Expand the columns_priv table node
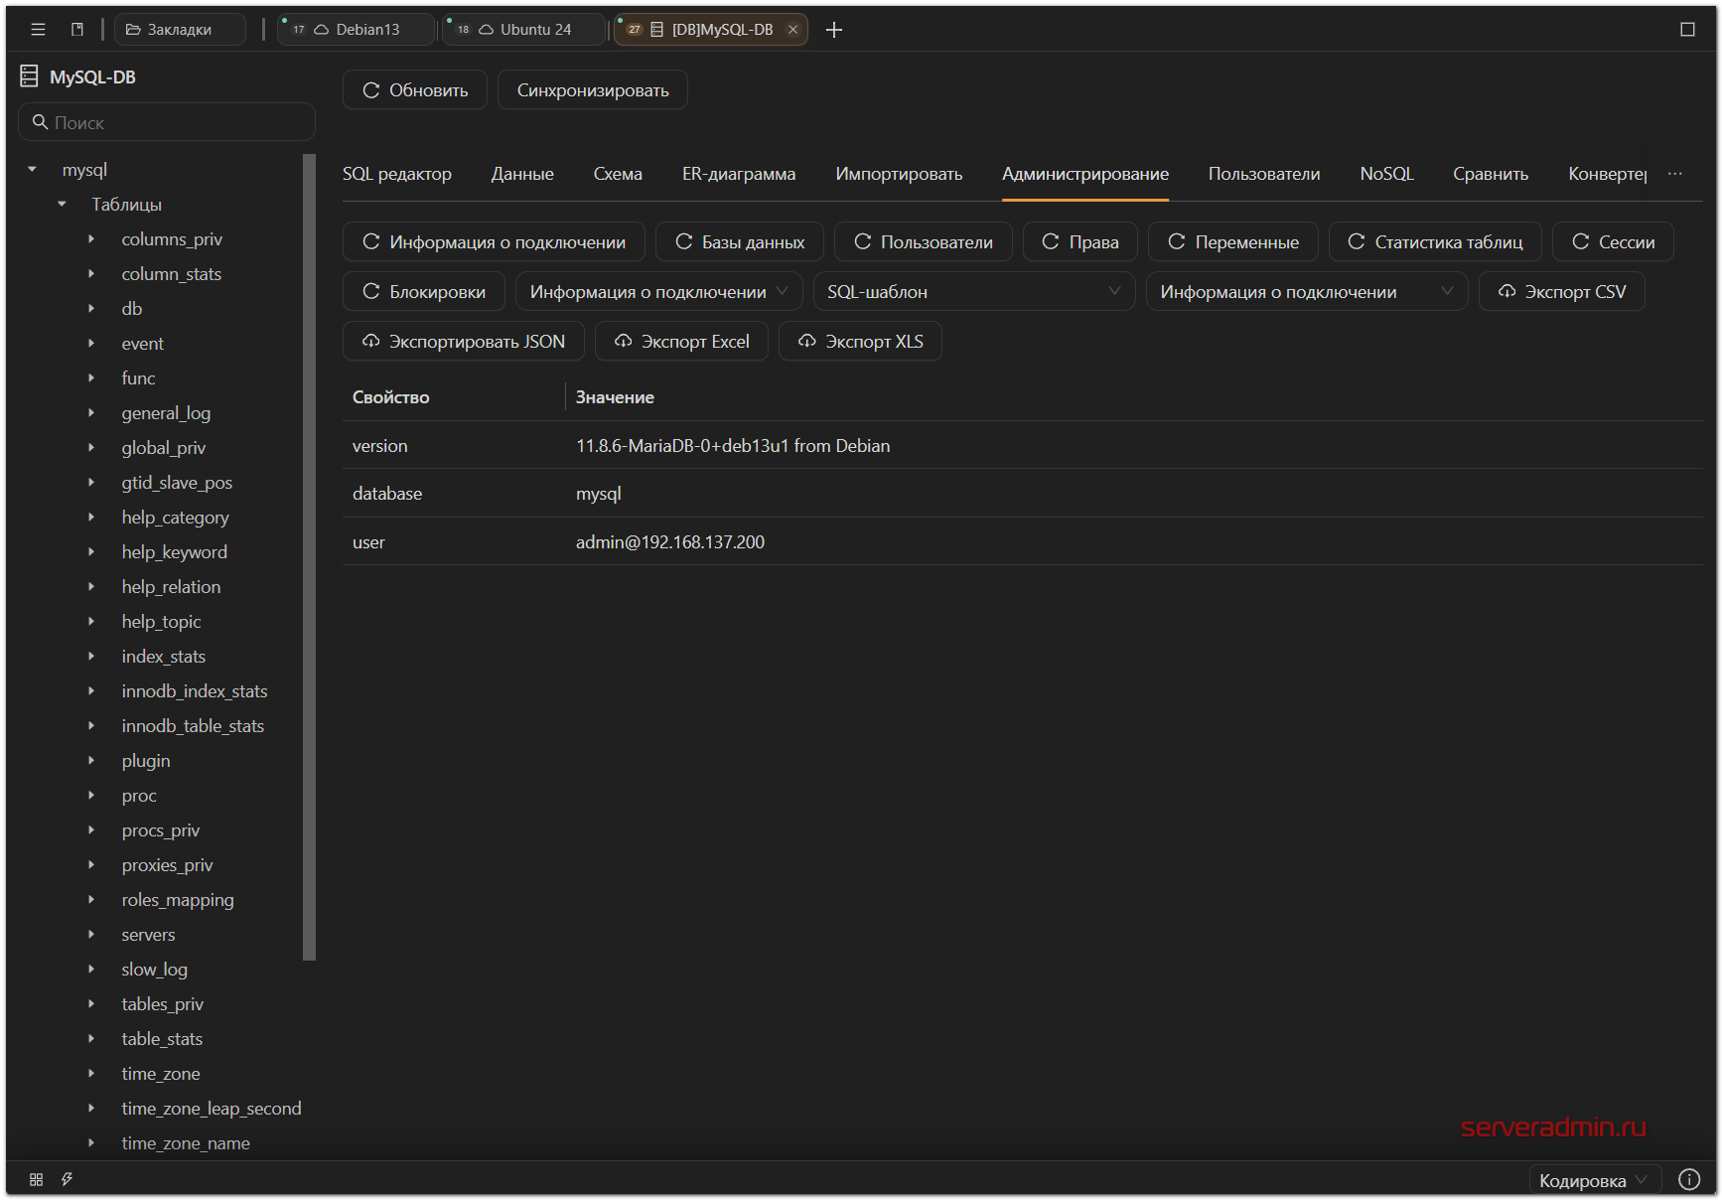The width and height of the screenshot is (1722, 1200). pyautogui.click(x=91, y=239)
